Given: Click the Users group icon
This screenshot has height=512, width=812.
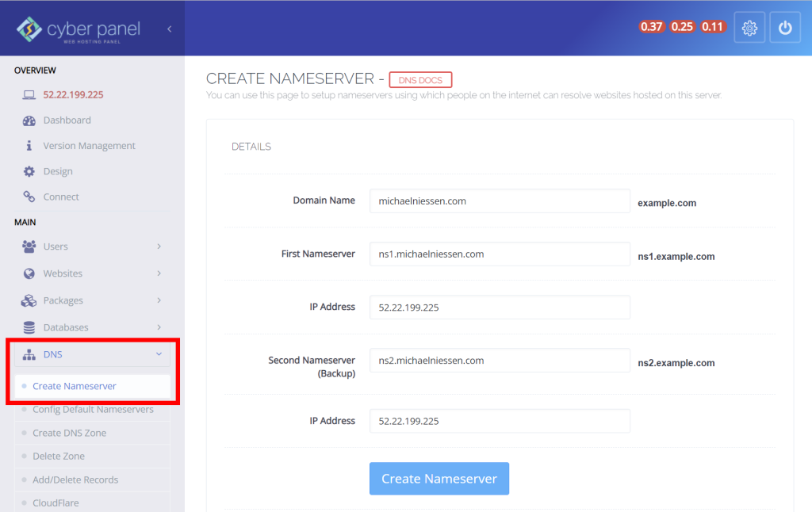Looking at the screenshot, I should pos(29,246).
